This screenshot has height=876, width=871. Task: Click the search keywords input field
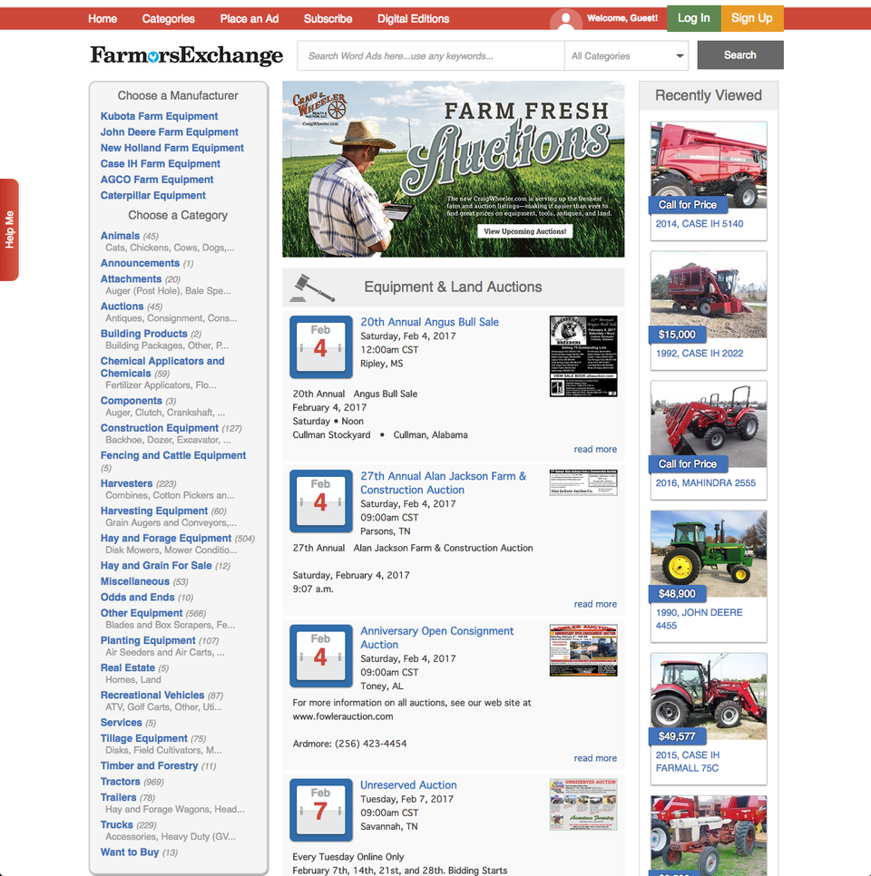pos(430,56)
